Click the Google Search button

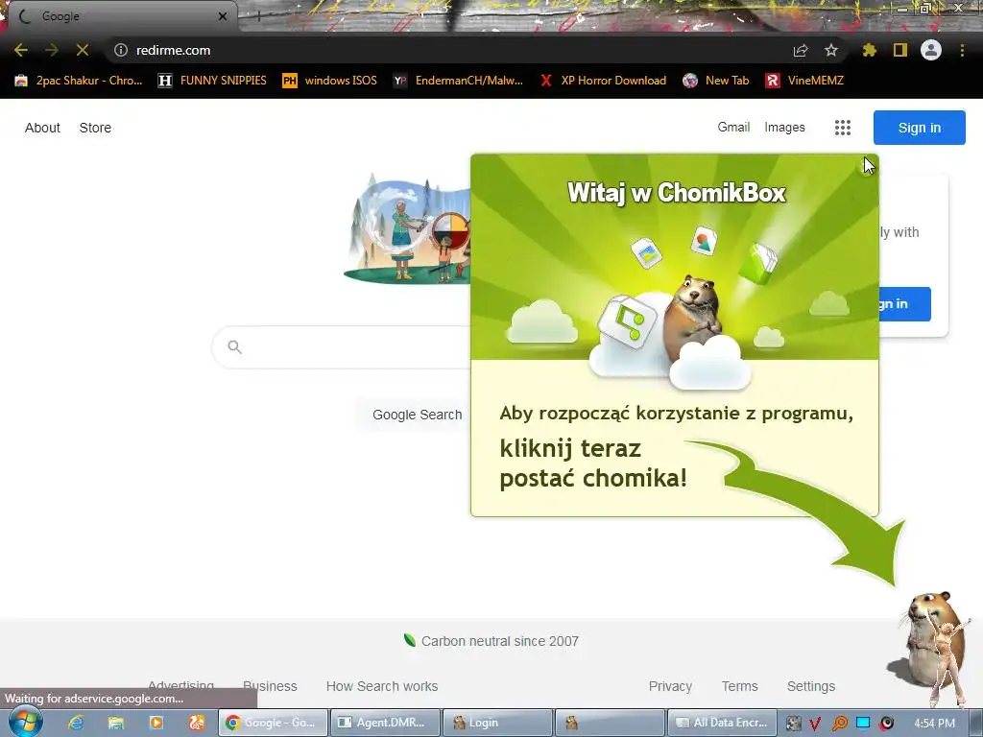pos(414,415)
